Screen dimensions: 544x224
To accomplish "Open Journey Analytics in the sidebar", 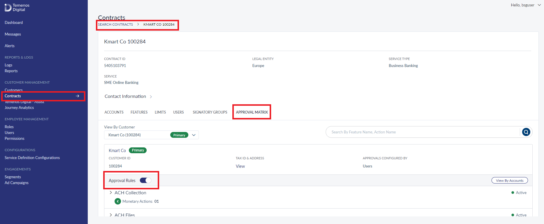I will click(x=19, y=107).
